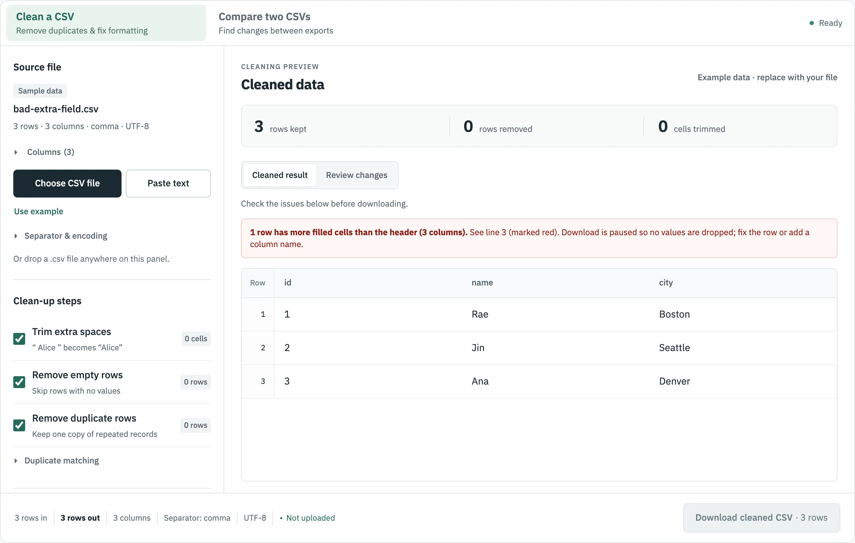Click the Clean-up steps heading
The width and height of the screenshot is (855, 543).
(x=47, y=301)
